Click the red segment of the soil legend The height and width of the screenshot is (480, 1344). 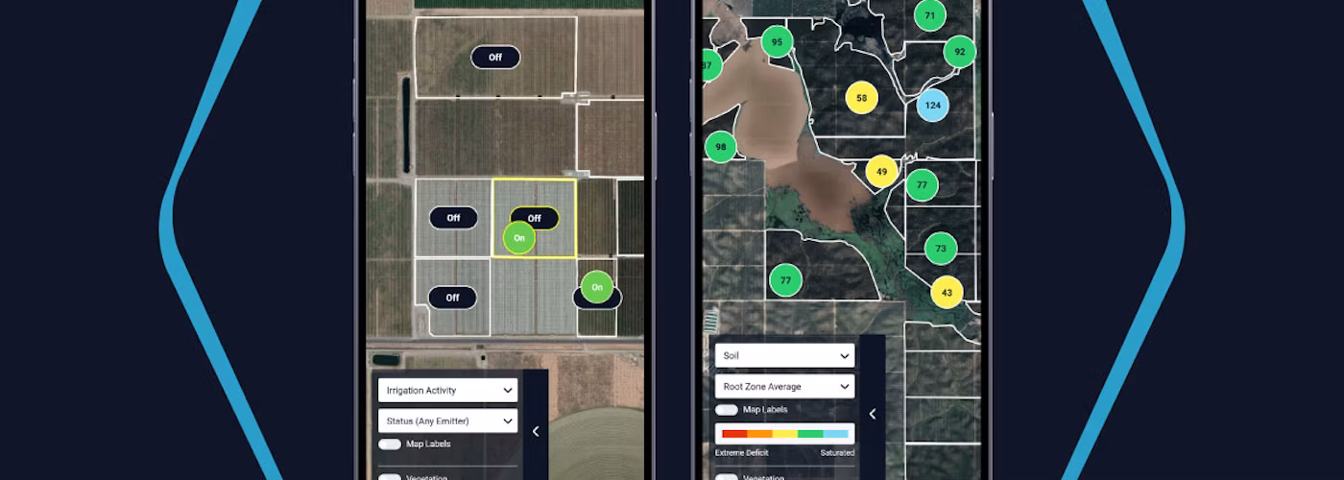pyautogui.click(x=734, y=434)
